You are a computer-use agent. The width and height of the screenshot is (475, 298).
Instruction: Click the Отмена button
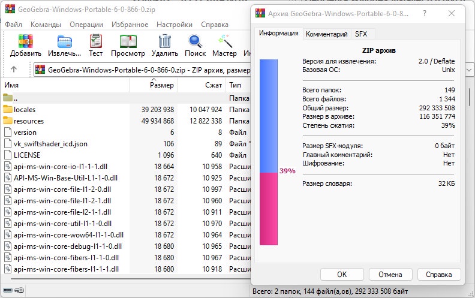coord(390,275)
